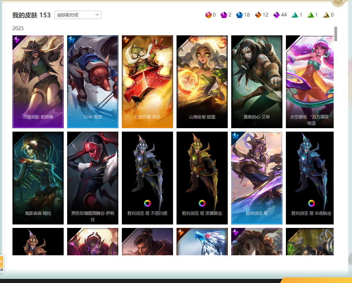Click the count 44 next to purple gem

284,15
